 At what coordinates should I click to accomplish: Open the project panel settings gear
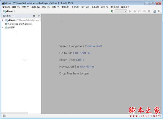[x=34, y=16]
